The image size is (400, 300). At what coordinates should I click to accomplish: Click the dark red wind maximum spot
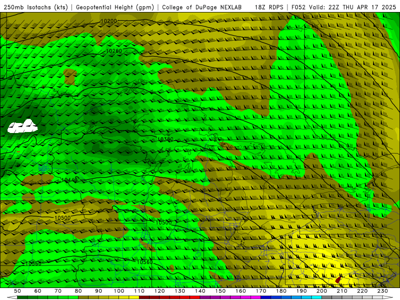[338, 279]
